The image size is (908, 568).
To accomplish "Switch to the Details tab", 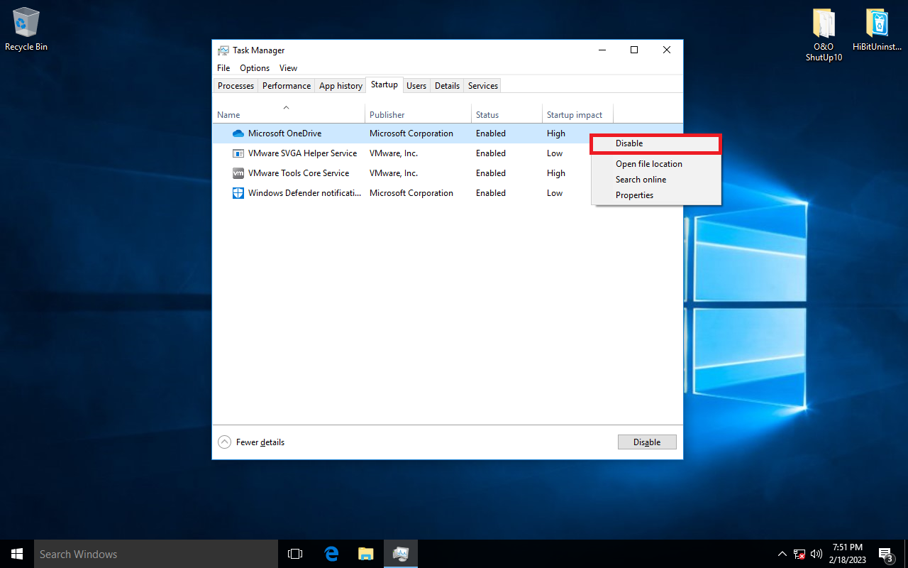I will tap(447, 86).
